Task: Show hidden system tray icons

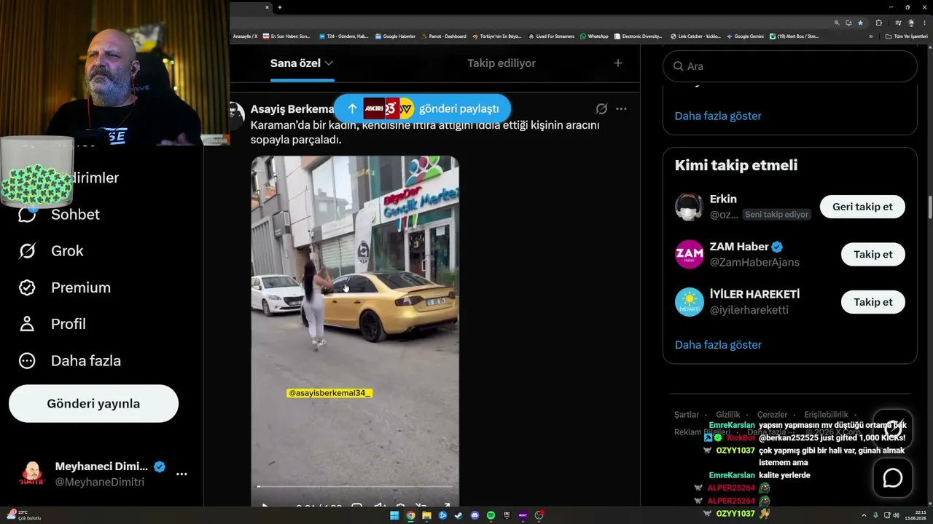Action: click(x=864, y=515)
